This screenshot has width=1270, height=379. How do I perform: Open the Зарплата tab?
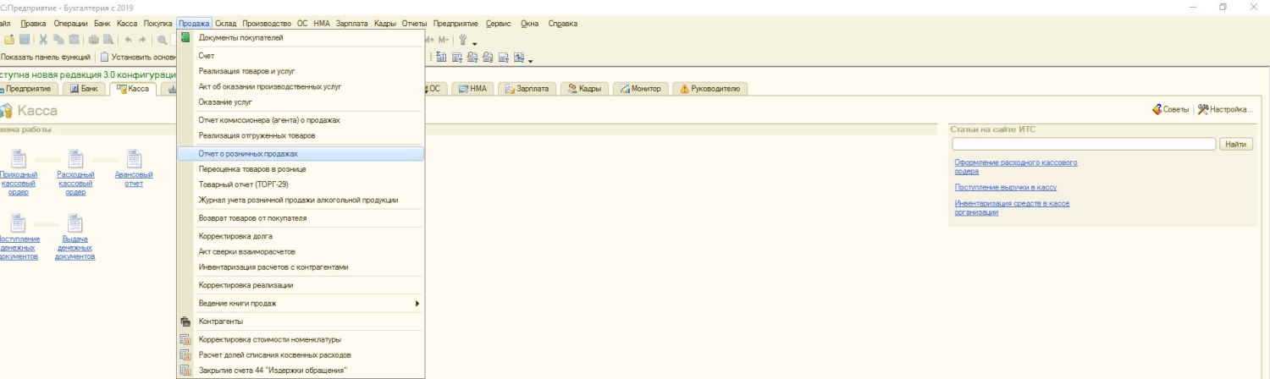(x=529, y=89)
